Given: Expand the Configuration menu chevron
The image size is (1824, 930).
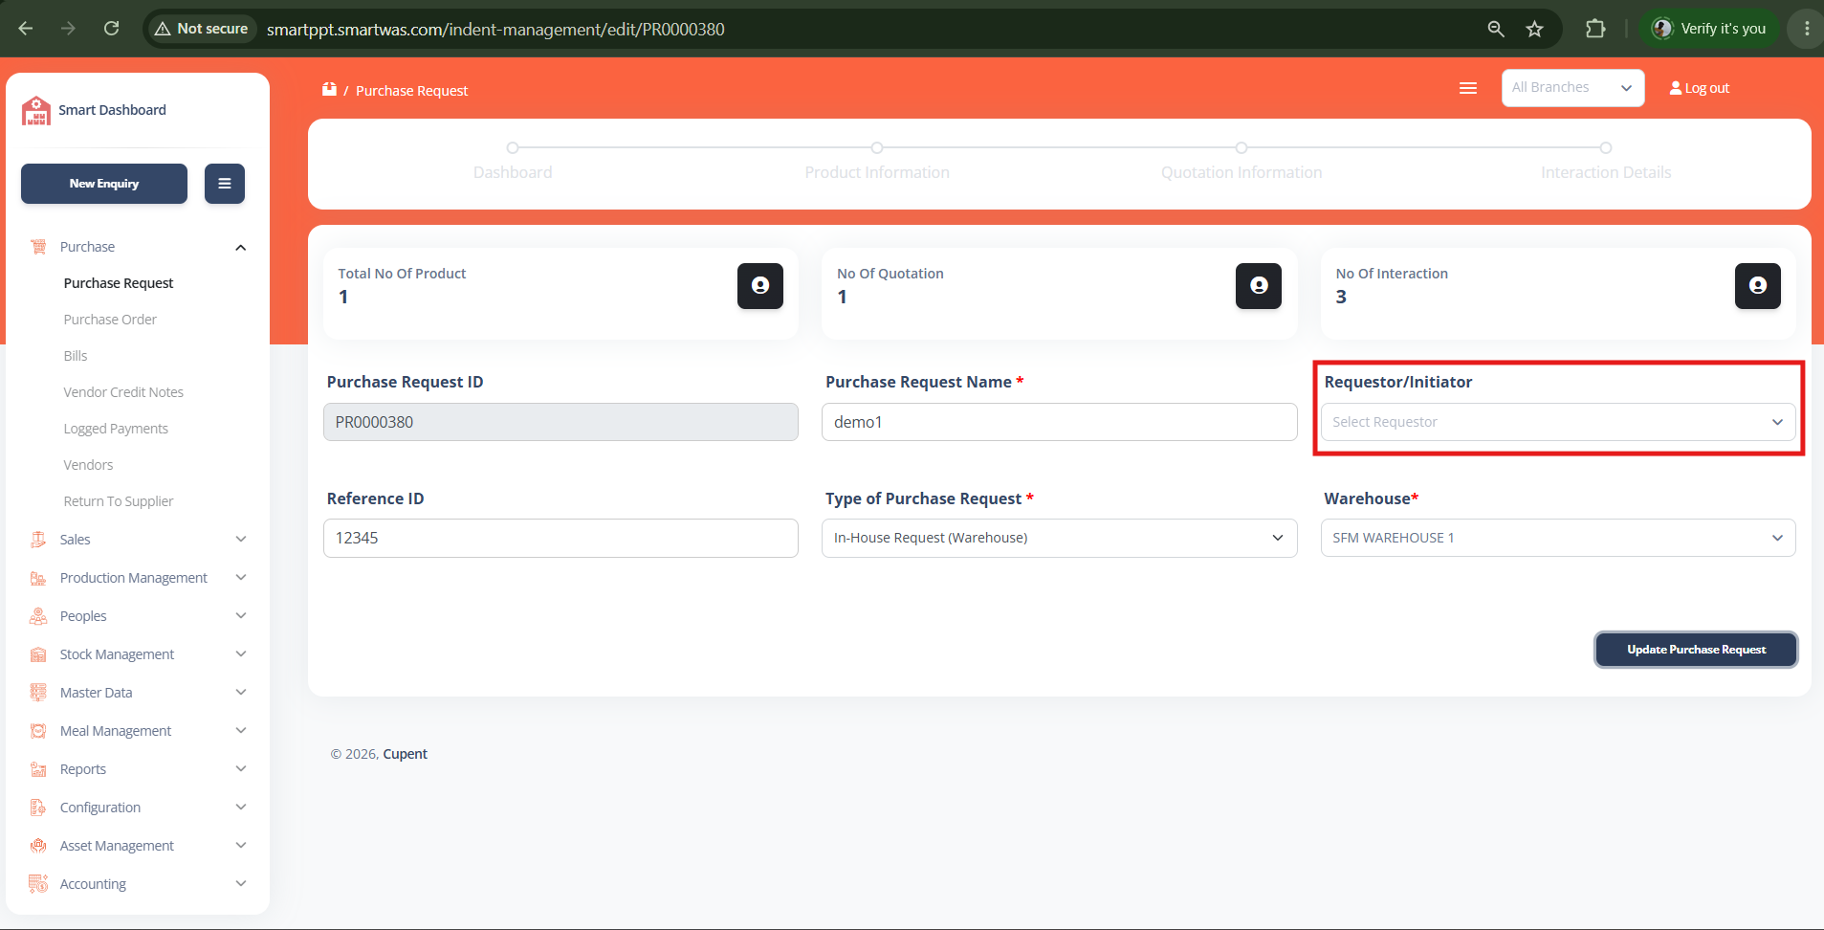Looking at the screenshot, I should (x=241, y=808).
